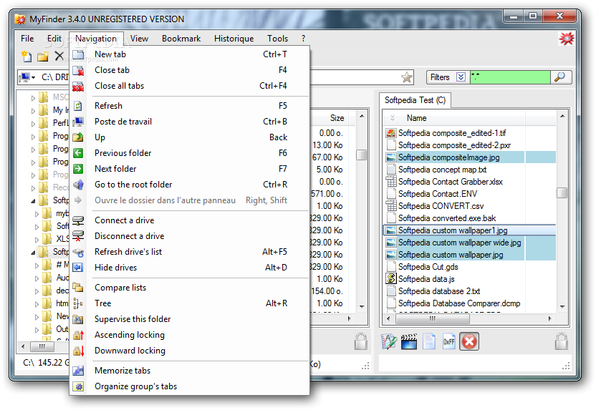Image resolution: width=596 pixels, height=410 pixels.
Task: Click the Refresh drive's list icon
Action: coord(78,252)
